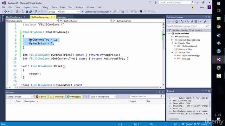
Task: Click the Solution Explorer search magnifier icon
Action: click(x=207, y=26)
